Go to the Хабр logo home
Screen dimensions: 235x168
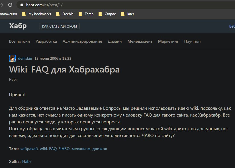tap(18, 26)
